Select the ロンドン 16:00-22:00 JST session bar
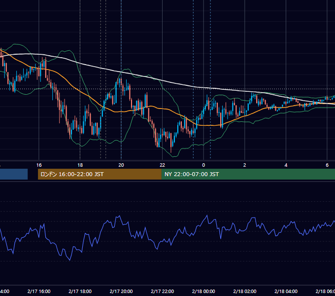Screen dimensions: 335x296 [x=100, y=174]
